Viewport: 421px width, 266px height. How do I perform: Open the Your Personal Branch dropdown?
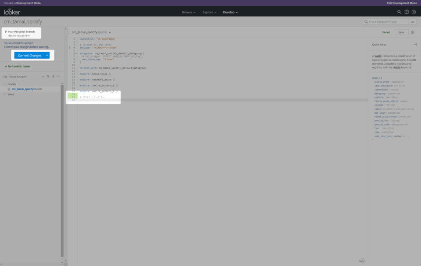[21, 33]
